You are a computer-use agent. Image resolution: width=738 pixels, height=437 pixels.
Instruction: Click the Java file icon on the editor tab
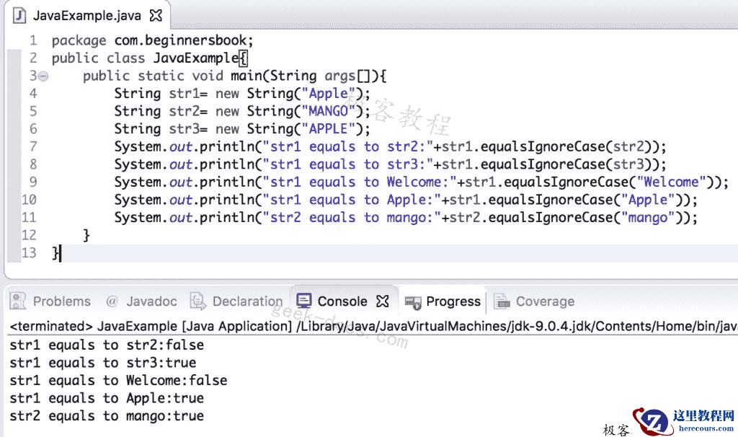click(x=19, y=14)
